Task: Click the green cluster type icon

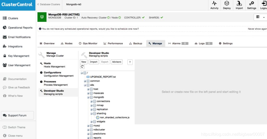Action: click(42, 17)
